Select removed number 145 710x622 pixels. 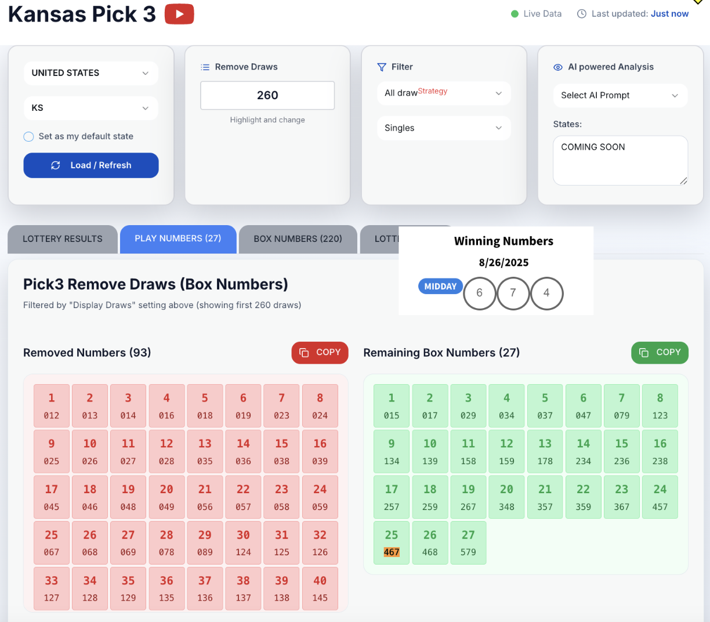pos(320,589)
